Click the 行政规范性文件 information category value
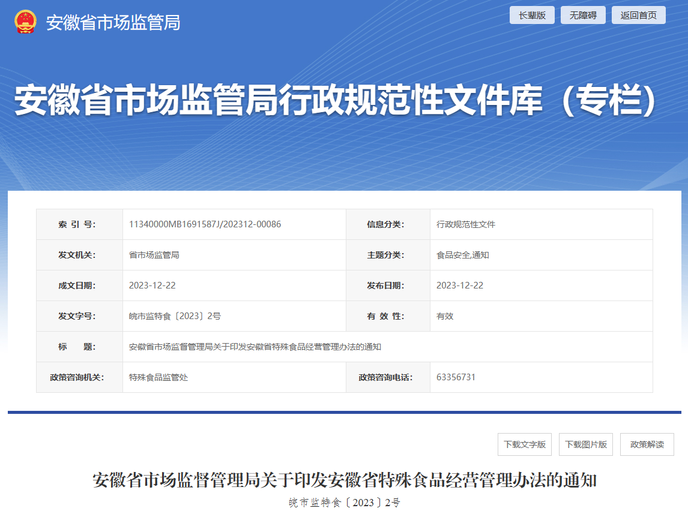This screenshot has height=520, width=688. click(x=465, y=224)
